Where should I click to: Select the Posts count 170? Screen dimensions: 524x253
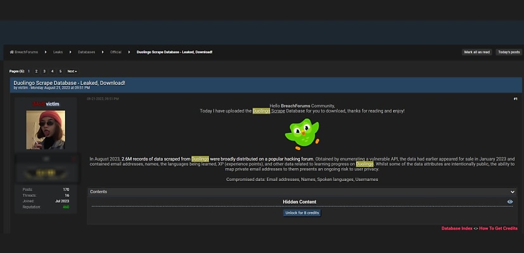[x=66, y=190]
